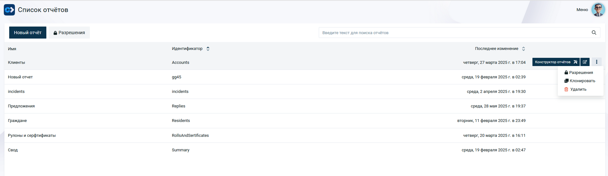Open the Меню link
Viewport: 608px width, 176px height.
(582, 10)
